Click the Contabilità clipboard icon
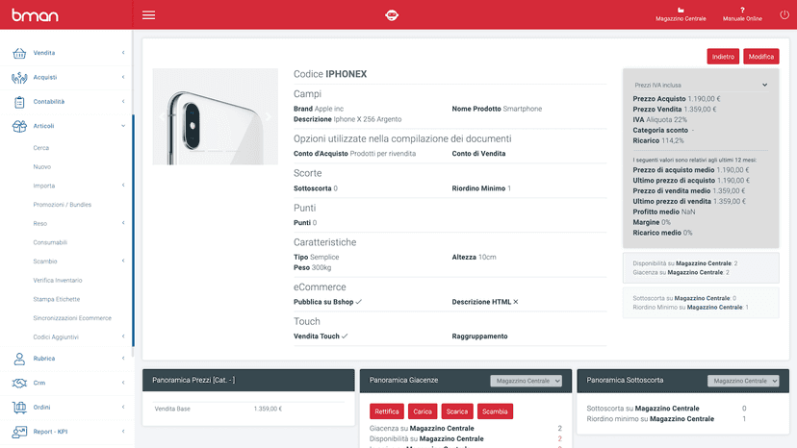The image size is (797, 448). (x=19, y=102)
